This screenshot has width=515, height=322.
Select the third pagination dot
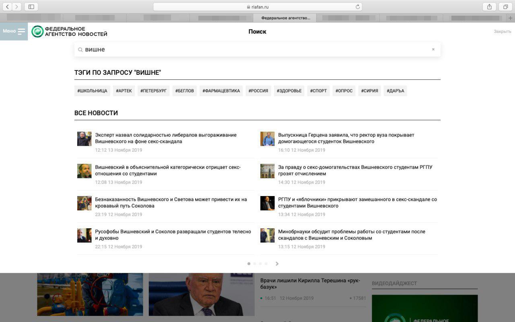click(260, 264)
